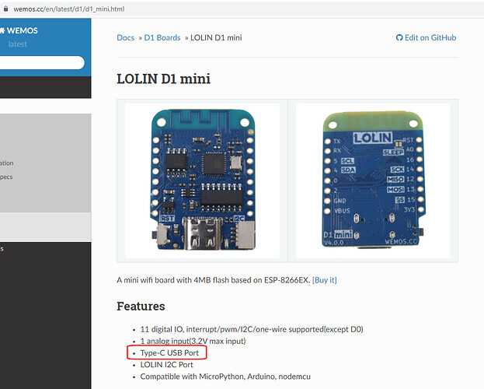Open the D1 mini front board image
Screen dimensions: 484x389
(x=203, y=180)
